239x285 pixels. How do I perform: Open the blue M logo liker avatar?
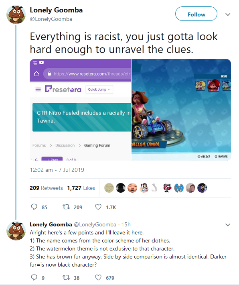coord(179,188)
